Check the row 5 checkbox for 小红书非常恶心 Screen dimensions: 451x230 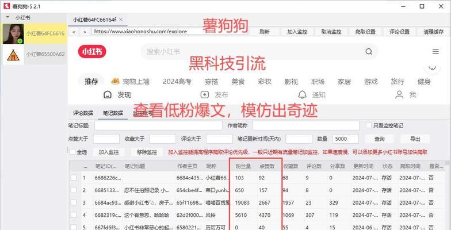[x=74, y=227]
